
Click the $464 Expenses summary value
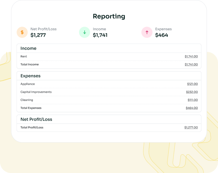click(x=161, y=35)
